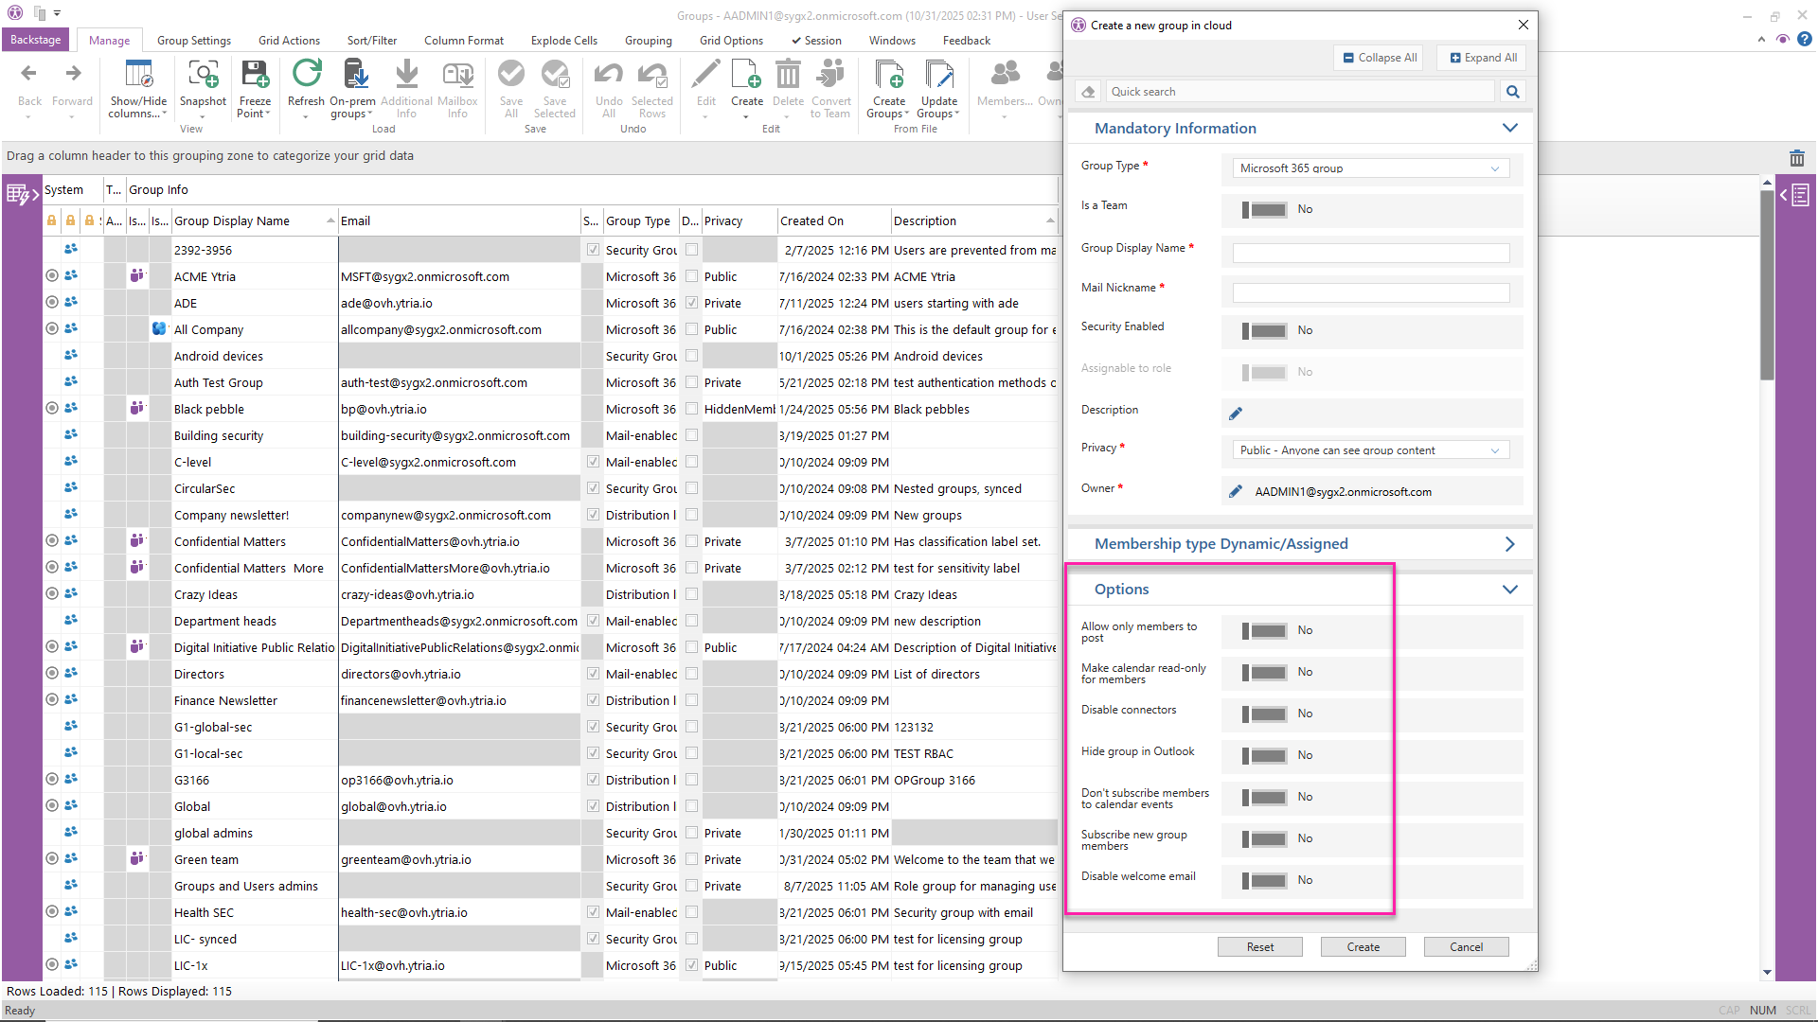The width and height of the screenshot is (1818, 1022).
Task: Enable the Hide group in Outlook toggle
Action: click(1265, 755)
